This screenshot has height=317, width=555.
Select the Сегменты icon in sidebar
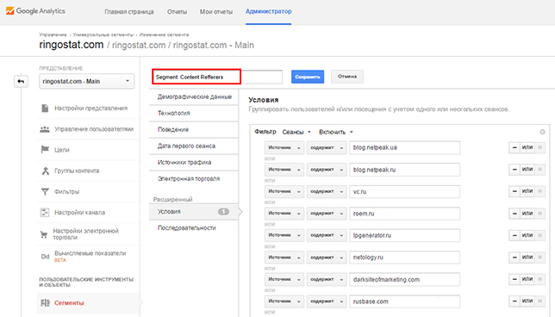[45, 303]
